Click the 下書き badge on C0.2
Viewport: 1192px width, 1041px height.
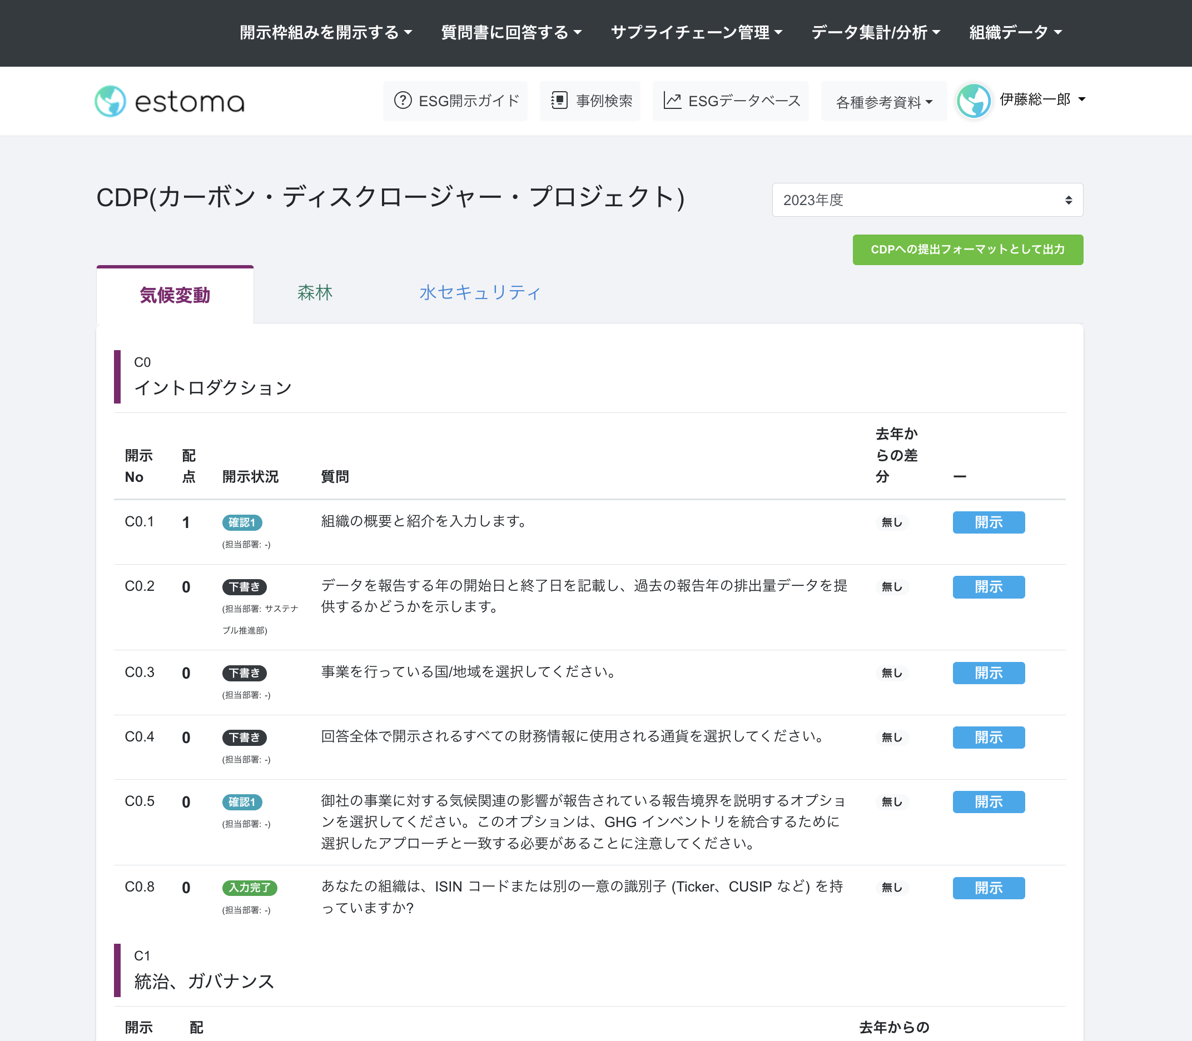(244, 587)
